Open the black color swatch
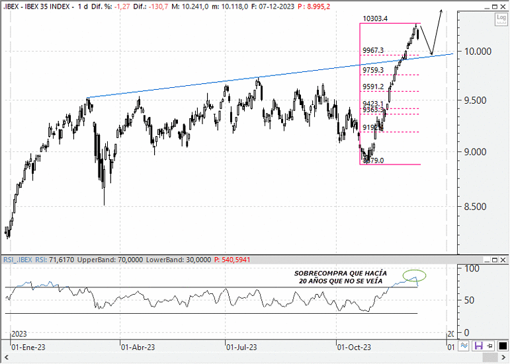The width and height of the screenshot is (510, 364). pyautogui.click(x=503, y=346)
